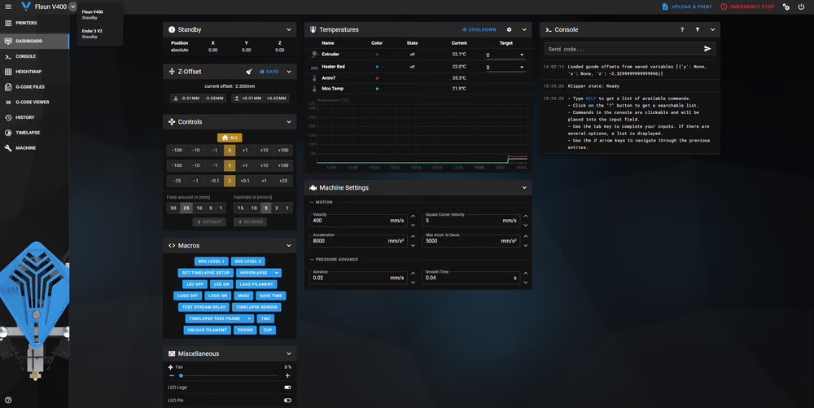Click the Z-Offset panel icon
Image resolution: width=814 pixels, height=408 pixels.
pos(171,72)
